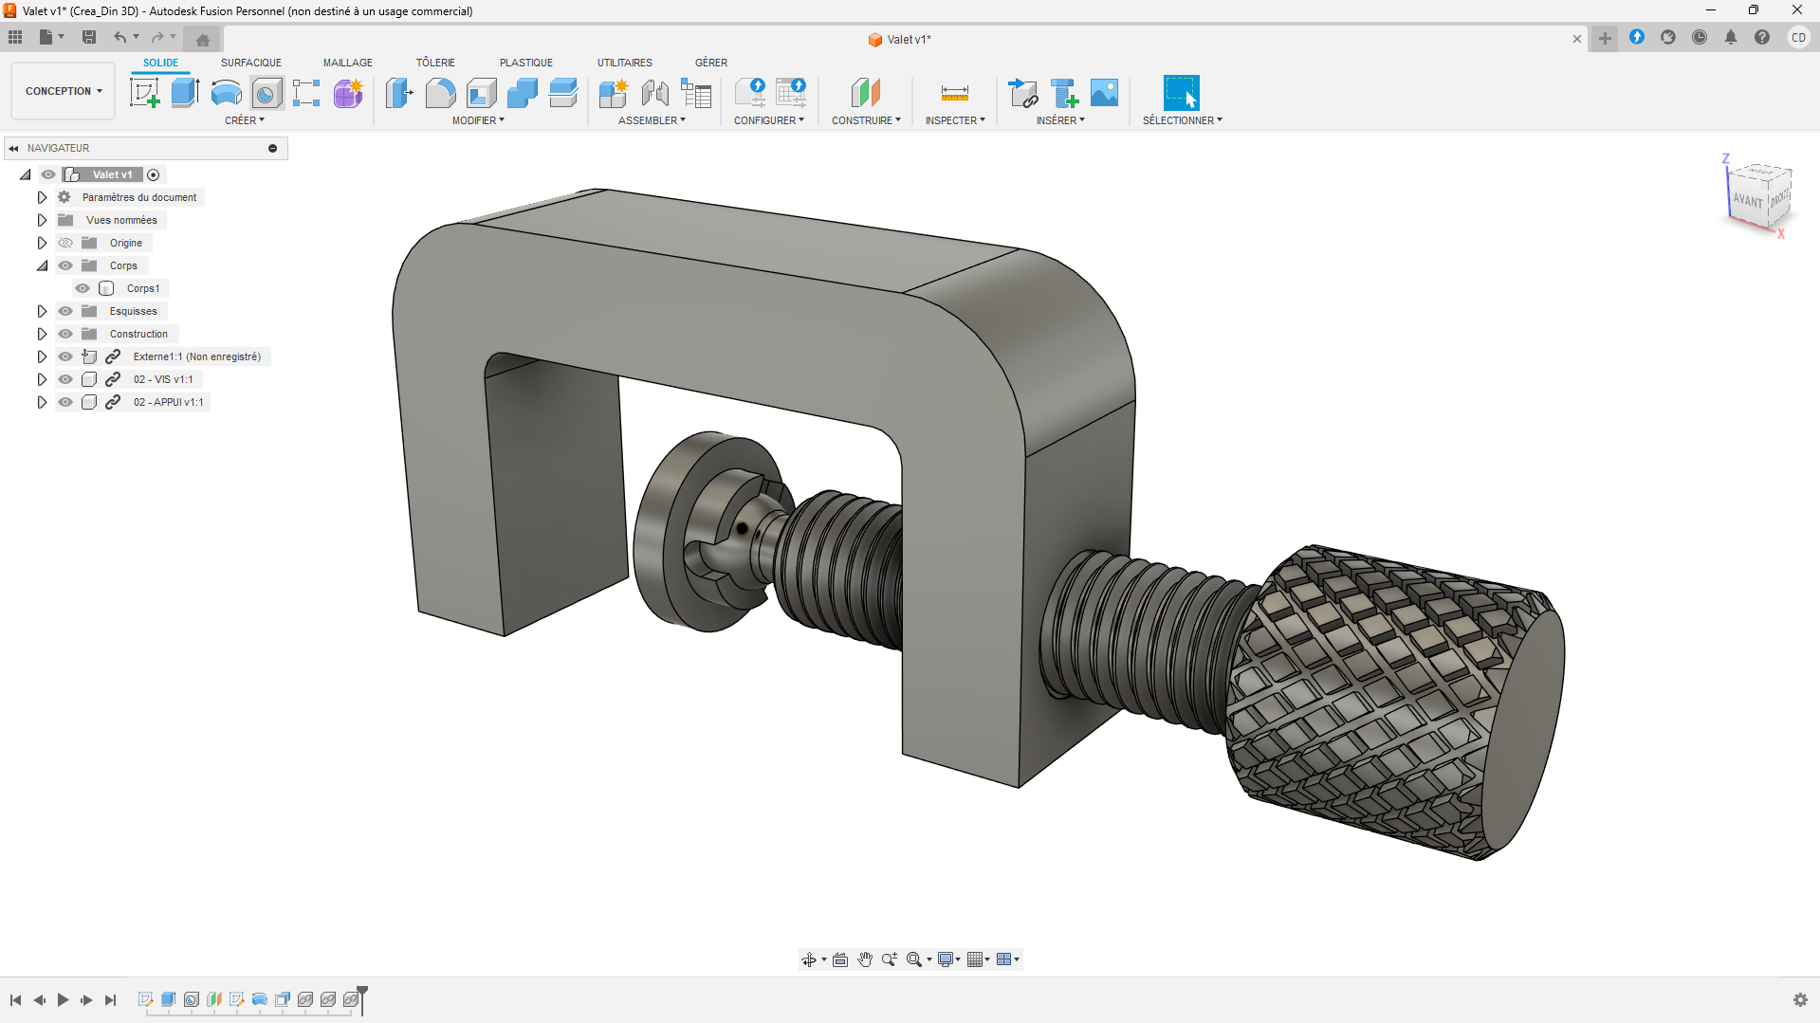This screenshot has height=1023, width=1820.
Task: Open the UTILITAIRES tab
Action: tap(624, 63)
